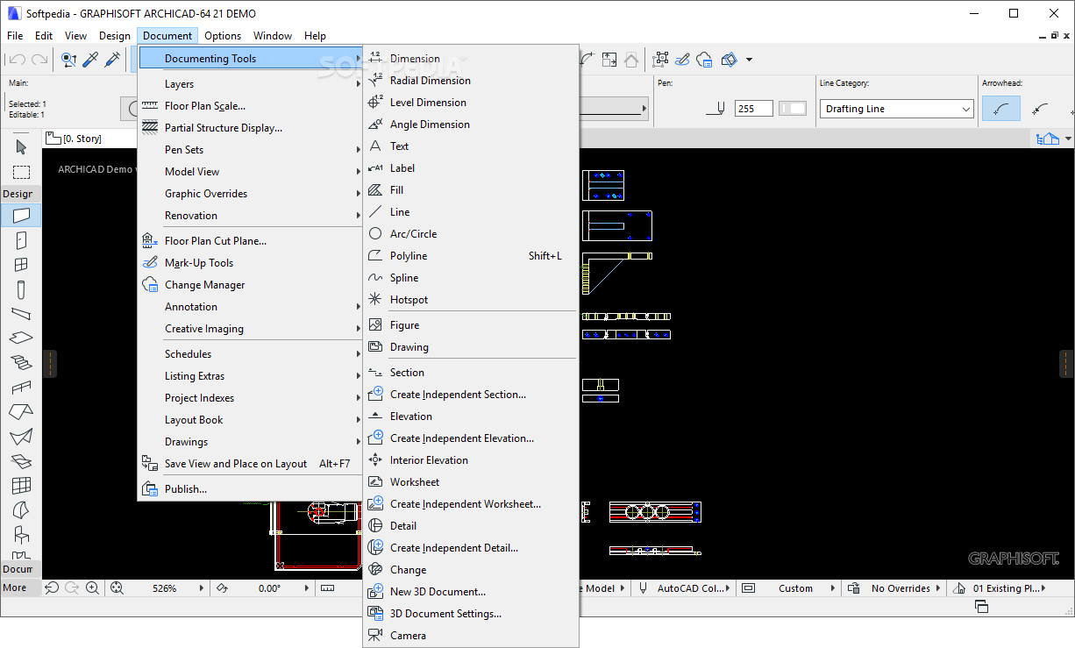Toggle the pen switch next to 255
This screenshot has height=648, width=1075.
click(x=793, y=109)
